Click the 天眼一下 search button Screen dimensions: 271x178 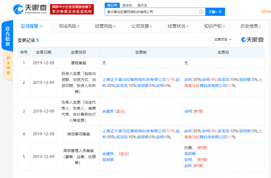pyautogui.click(x=215, y=12)
